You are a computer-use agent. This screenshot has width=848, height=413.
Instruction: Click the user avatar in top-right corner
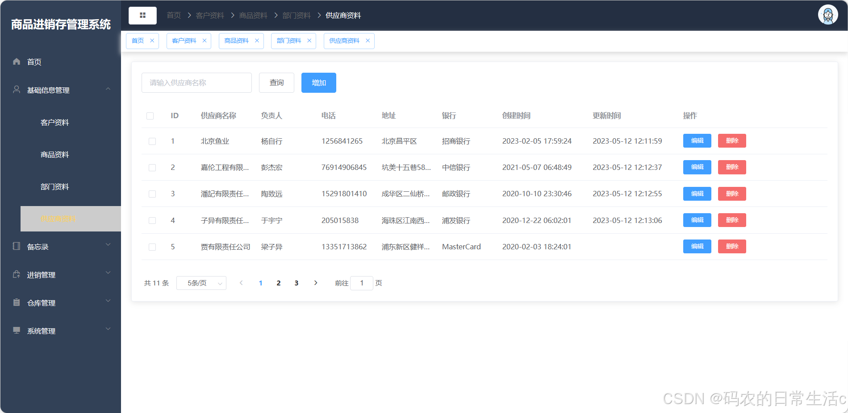click(827, 15)
